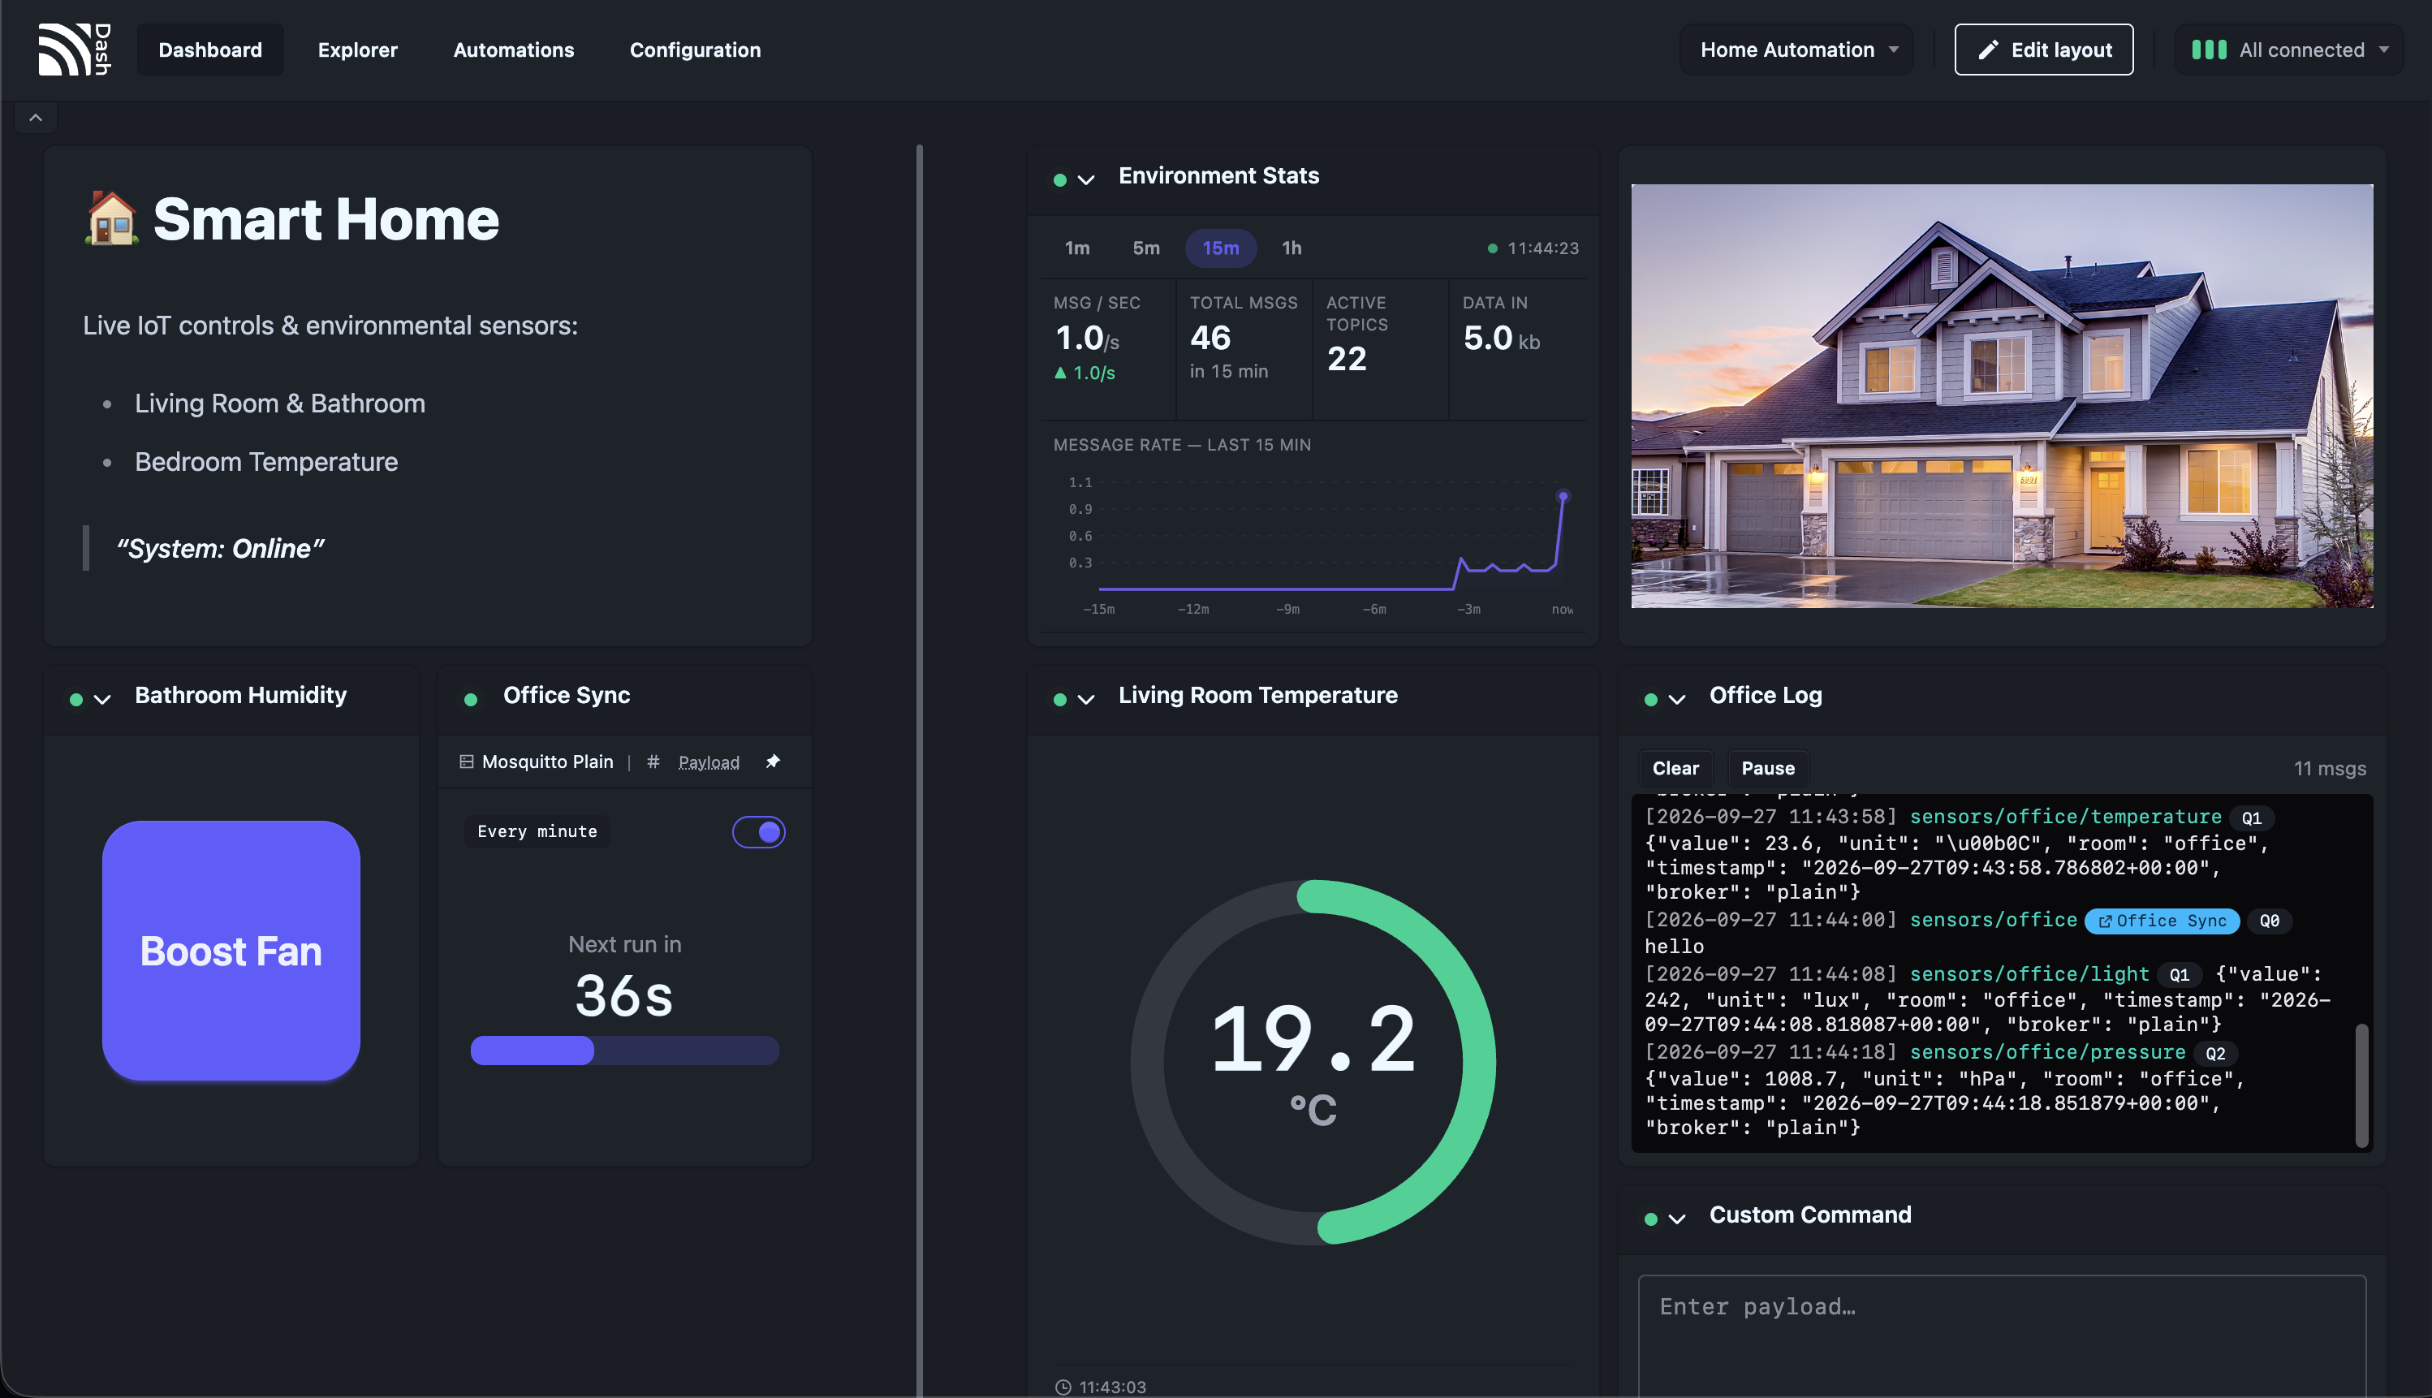Click the Dash logo icon

click(75, 49)
